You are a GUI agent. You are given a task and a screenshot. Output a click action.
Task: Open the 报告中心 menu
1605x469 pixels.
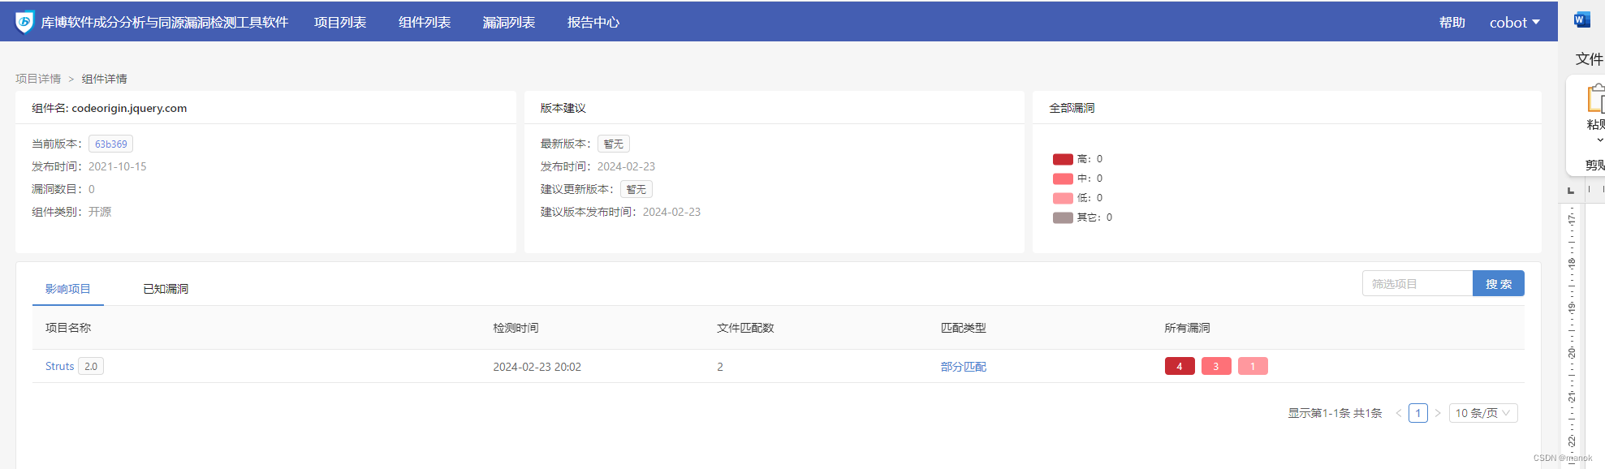tap(593, 23)
